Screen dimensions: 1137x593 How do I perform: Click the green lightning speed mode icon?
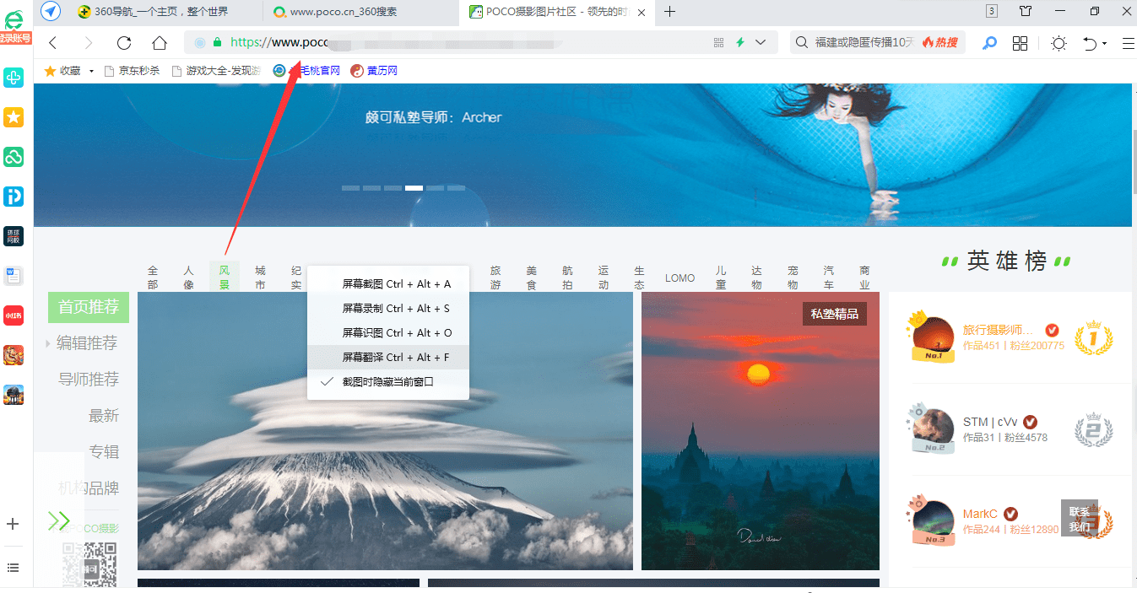tap(740, 42)
